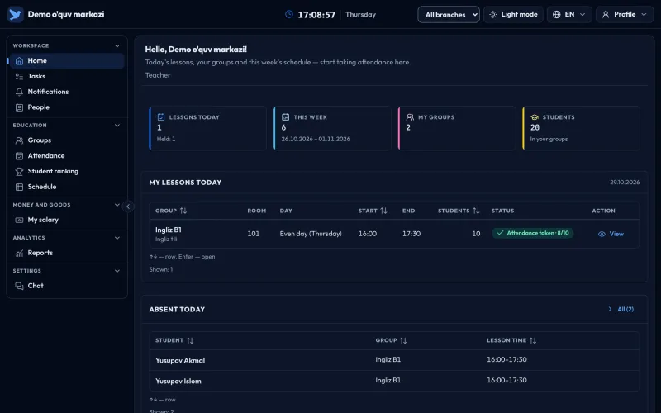The width and height of the screenshot is (661, 413).
Task: Click the 29.10.2026 date label
Action: (x=625, y=183)
